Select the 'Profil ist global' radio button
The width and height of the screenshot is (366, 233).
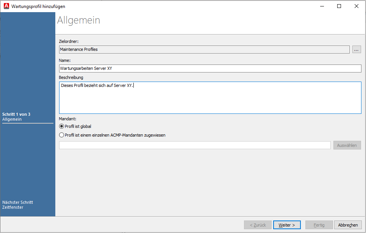tap(62, 126)
